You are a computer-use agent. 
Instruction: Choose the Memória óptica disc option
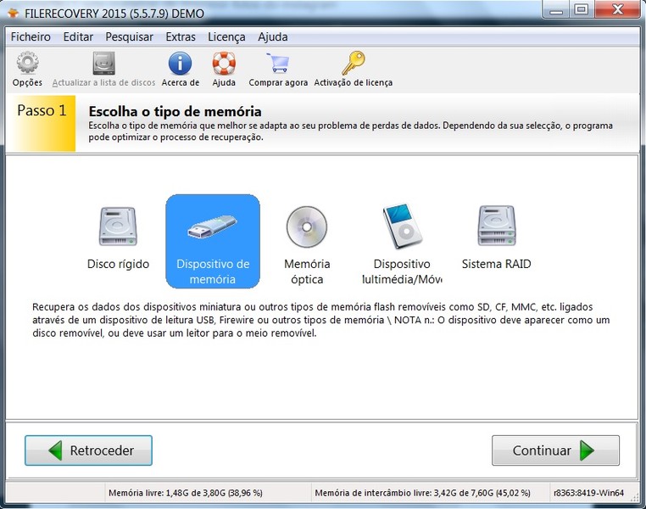tap(307, 246)
